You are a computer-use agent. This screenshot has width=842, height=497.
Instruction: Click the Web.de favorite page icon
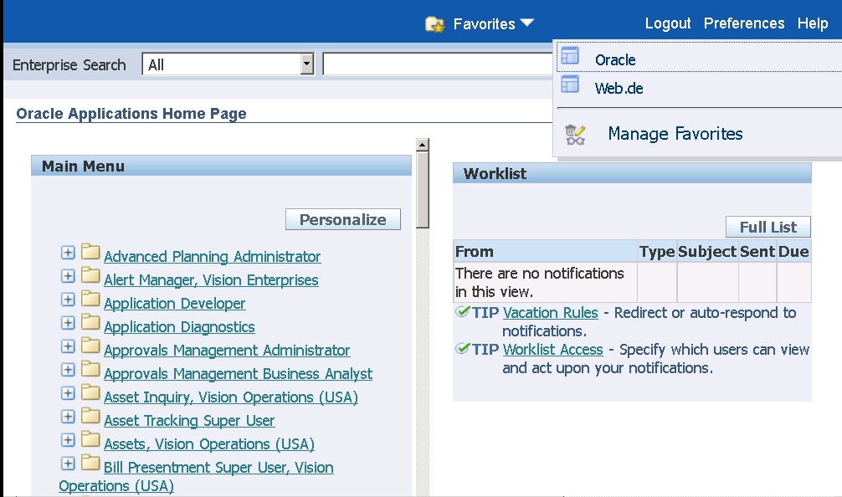pos(570,85)
